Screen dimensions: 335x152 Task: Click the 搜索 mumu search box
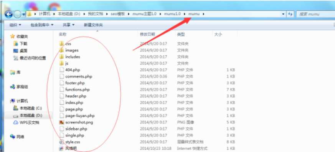[315, 14]
